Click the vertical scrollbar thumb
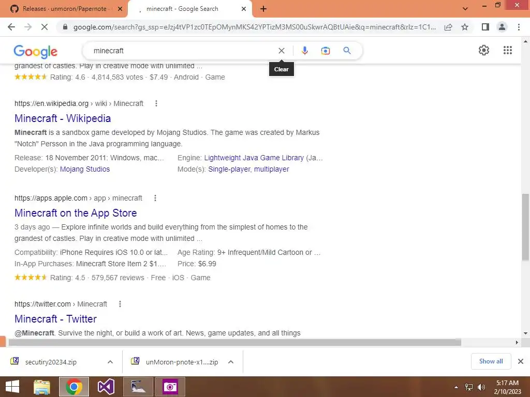This screenshot has width=530, height=397. click(525, 227)
